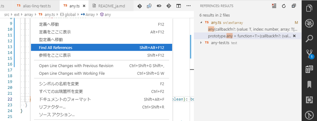The width and height of the screenshot is (317, 121).
Task: Clear all reference results
Action: click(274, 6)
